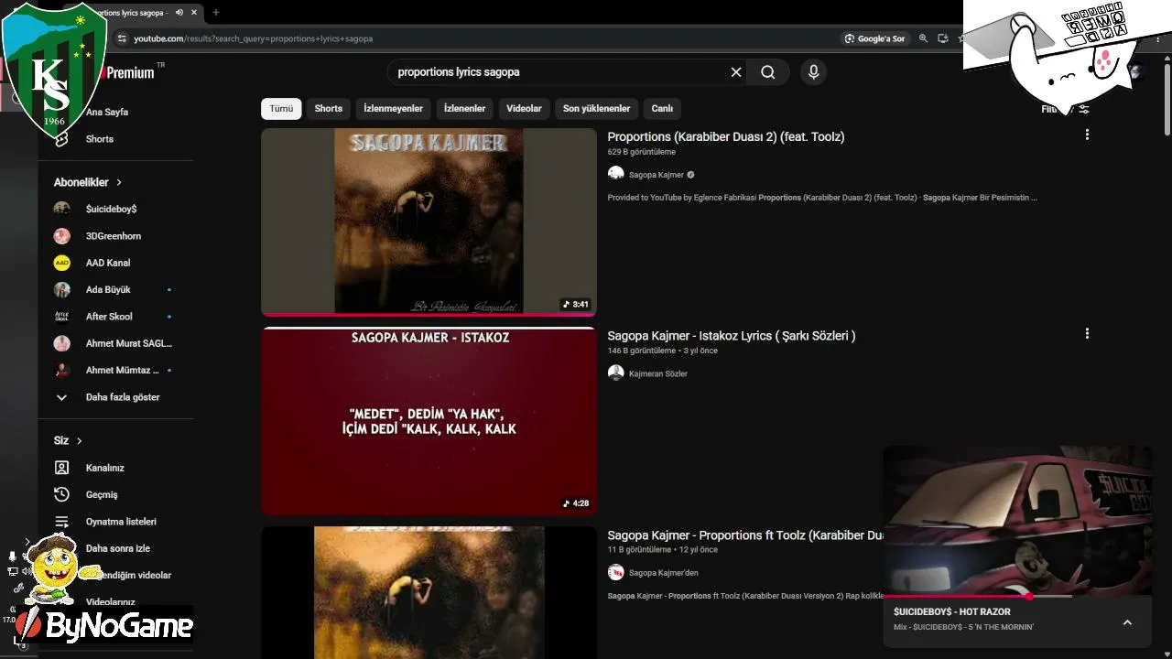Select the Videolar filter chip

point(525,109)
